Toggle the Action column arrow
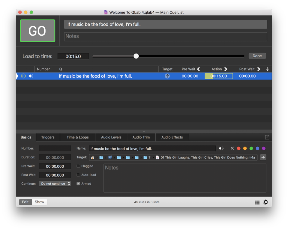This screenshot has width=288, height=230. tap(226, 69)
